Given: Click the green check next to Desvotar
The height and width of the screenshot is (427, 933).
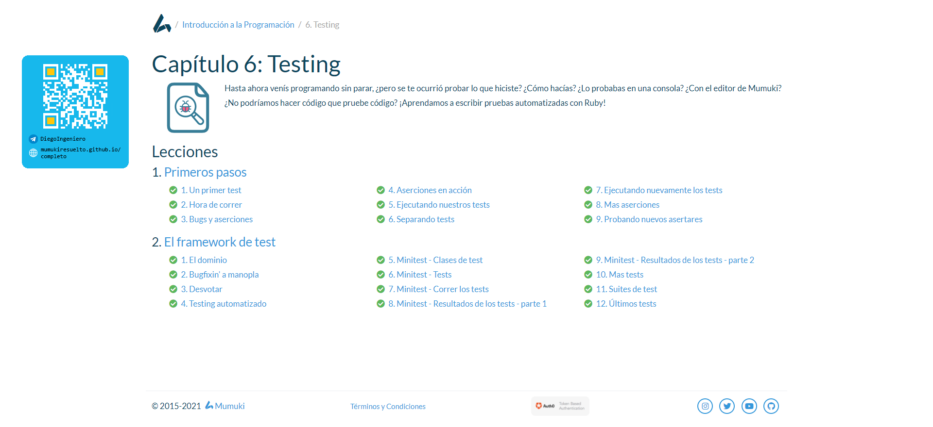Looking at the screenshot, I should (173, 289).
